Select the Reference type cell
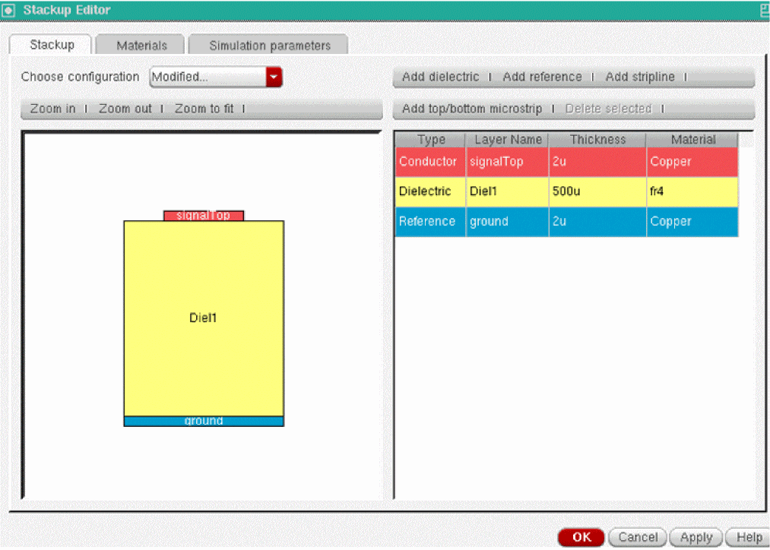This screenshot has width=770, height=550. tap(431, 222)
